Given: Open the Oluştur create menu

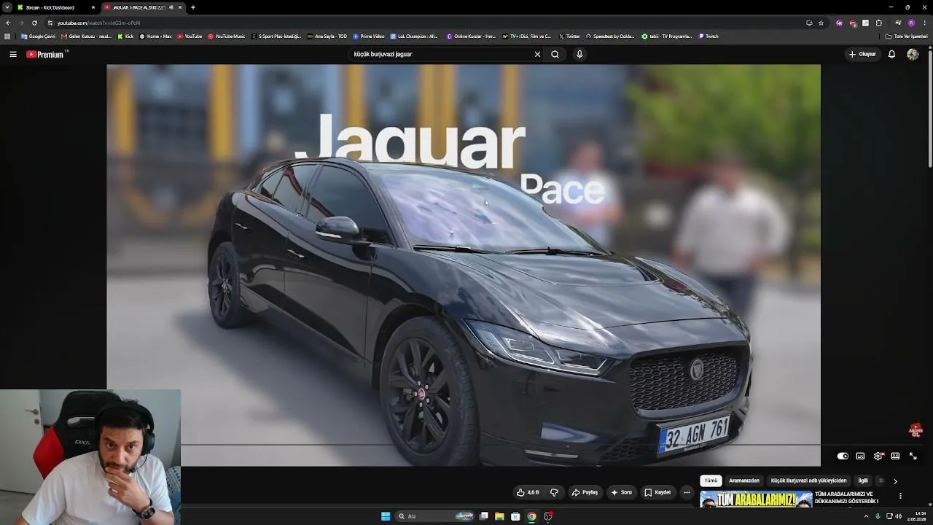Looking at the screenshot, I should 862,54.
